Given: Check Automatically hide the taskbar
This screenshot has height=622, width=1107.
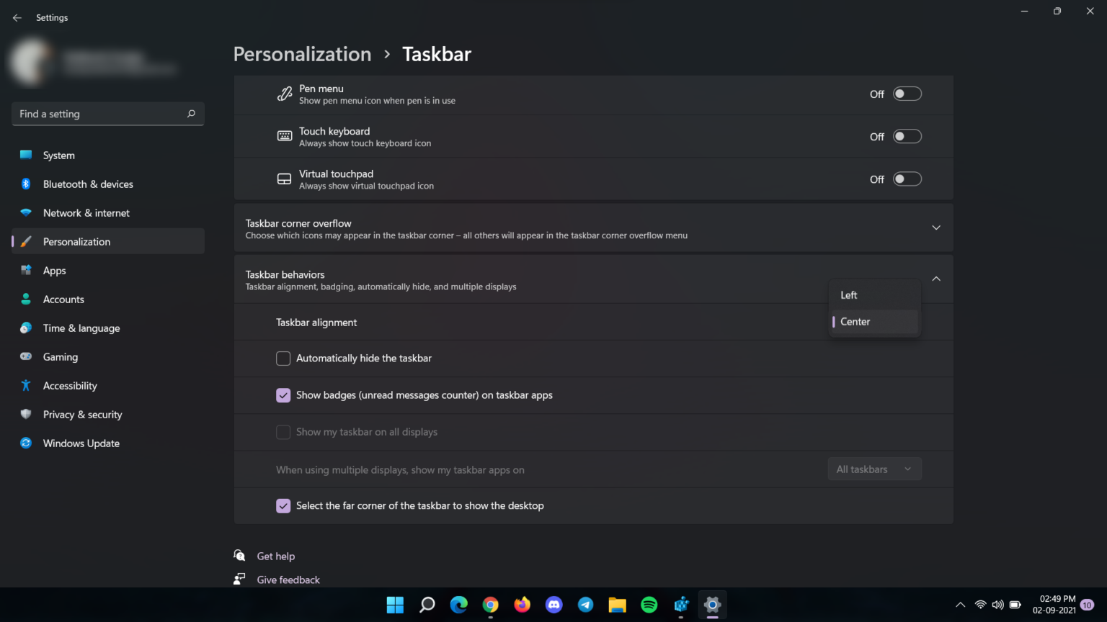Looking at the screenshot, I should point(283,358).
